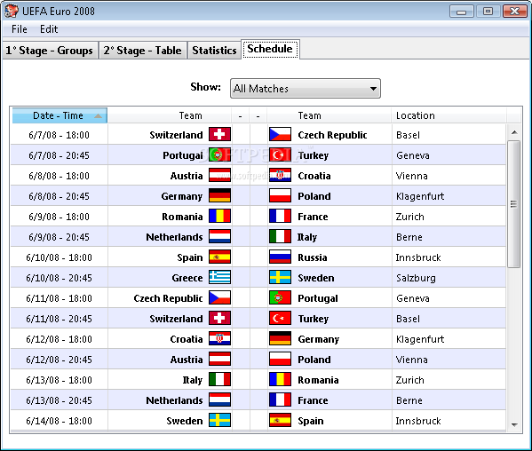
Task: Click Austria flag in 6/8/08 18:00 row
Action: 219,175
